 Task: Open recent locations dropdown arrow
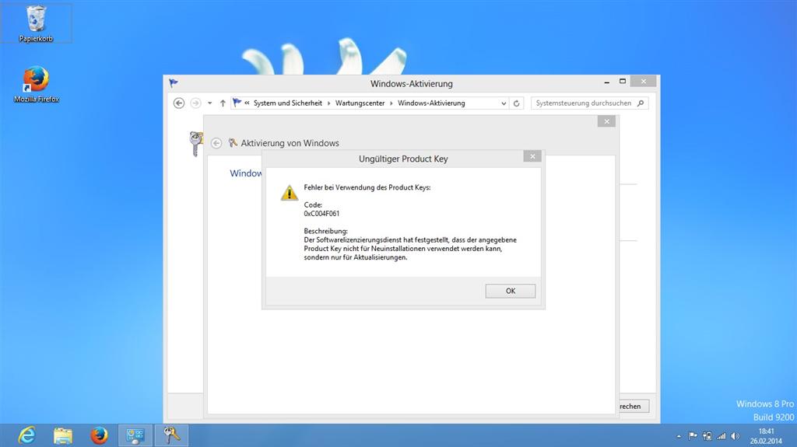click(x=209, y=103)
